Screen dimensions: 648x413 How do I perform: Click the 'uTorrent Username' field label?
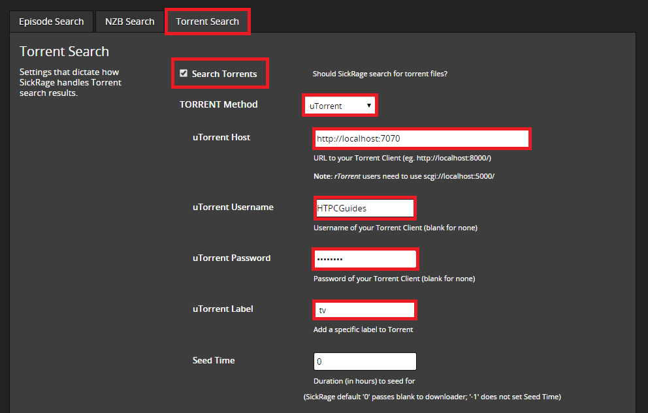tap(233, 207)
